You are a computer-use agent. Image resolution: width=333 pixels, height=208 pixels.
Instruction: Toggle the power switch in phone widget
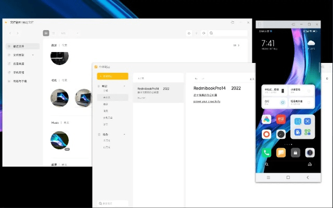(x=282, y=102)
